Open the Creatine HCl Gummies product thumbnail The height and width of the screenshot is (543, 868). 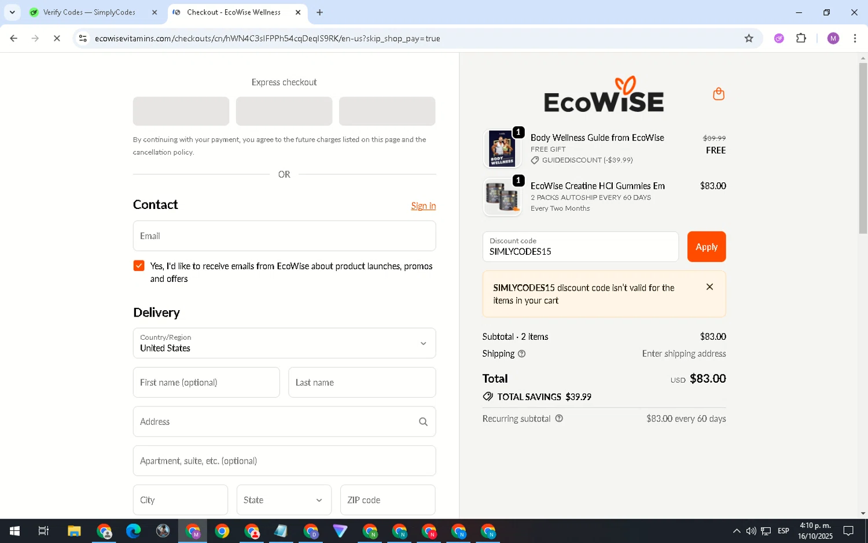[x=502, y=197]
